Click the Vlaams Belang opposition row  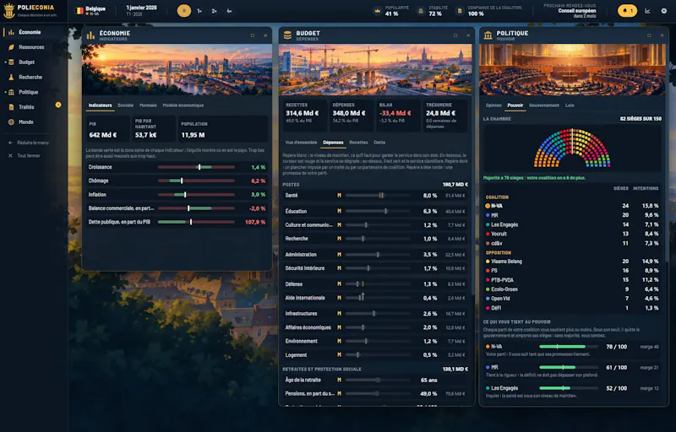(x=572, y=262)
